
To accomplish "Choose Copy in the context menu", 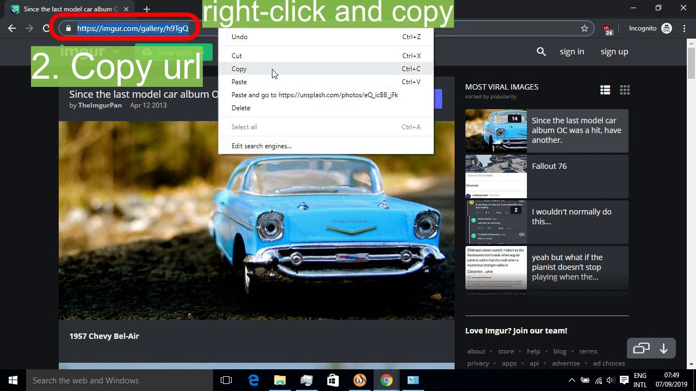I will [x=326, y=69].
